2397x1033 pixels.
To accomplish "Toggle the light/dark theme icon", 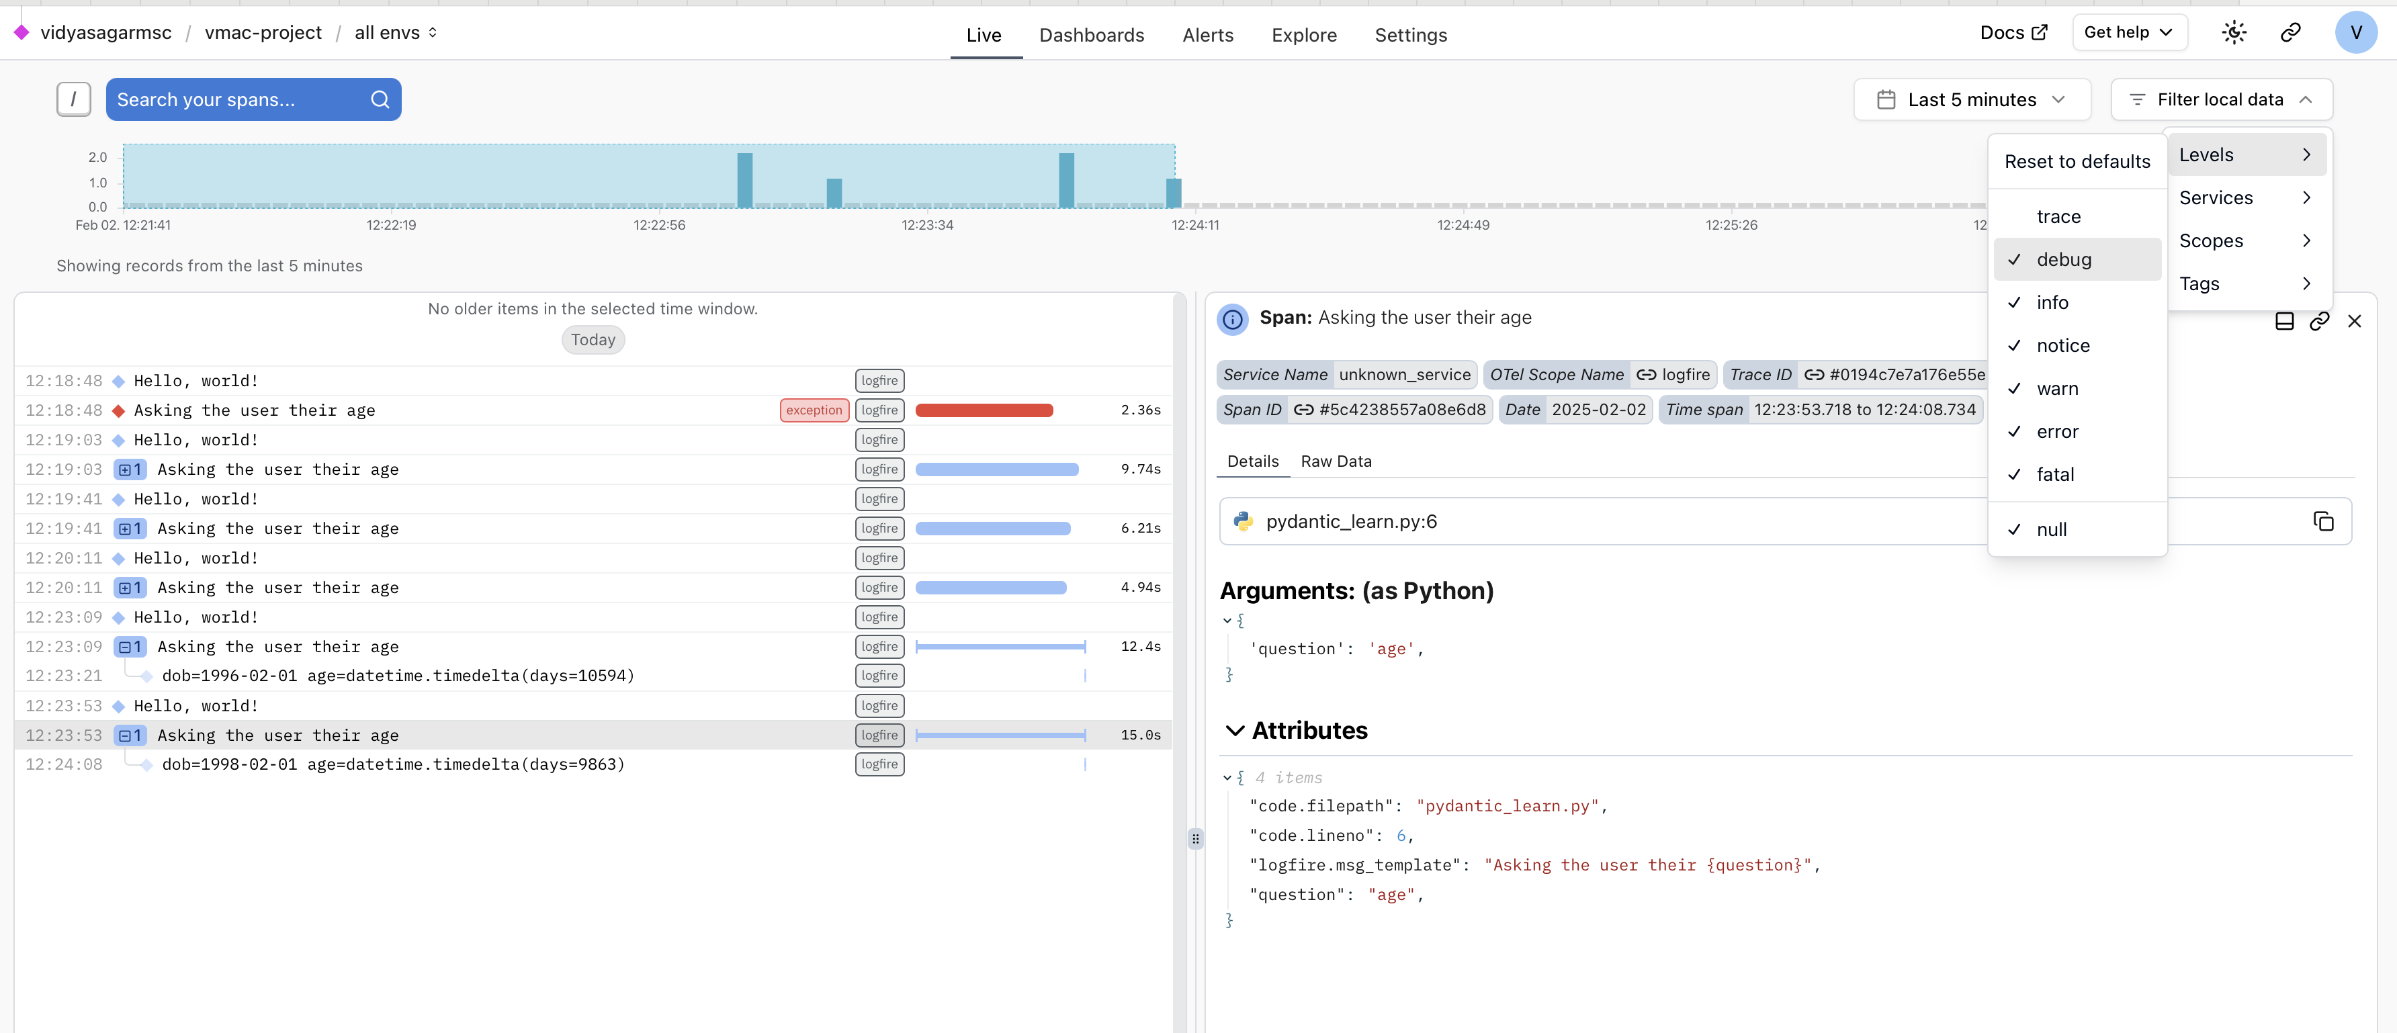I will click(x=2233, y=32).
